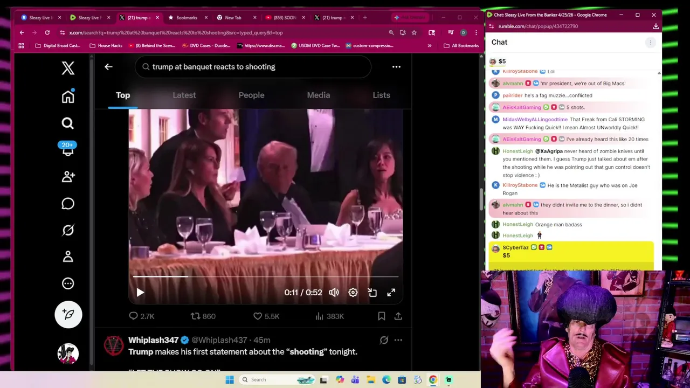Image resolution: width=690 pixels, height=388 pixels.
Task: Open Rumble chat options three-dot menu
Action: click(651, 42)
